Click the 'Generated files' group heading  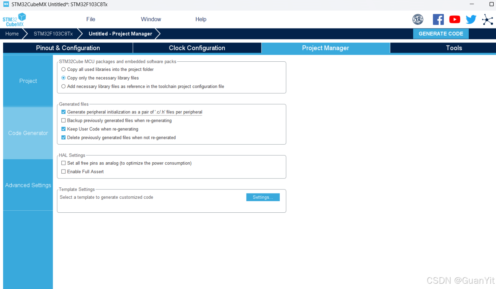pyautogui.click(x=74, y=104)
